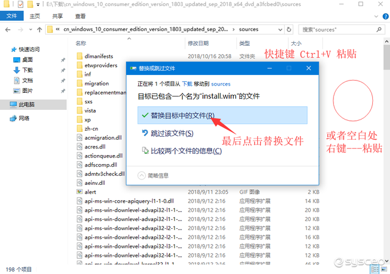390x274 pixels.
Task: Select the sxs folder
Action: coord(88,101)
